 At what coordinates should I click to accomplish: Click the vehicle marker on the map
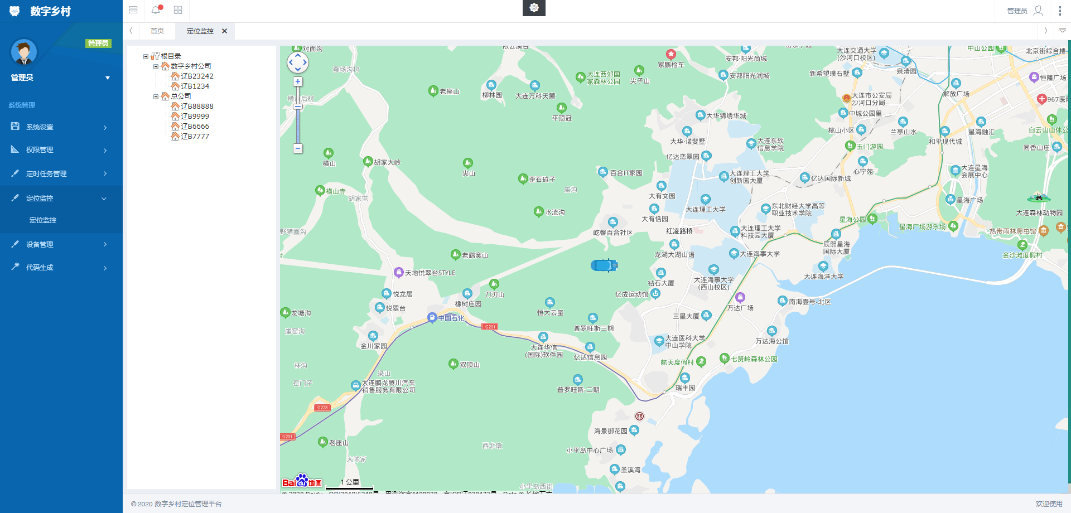(604, 265)
